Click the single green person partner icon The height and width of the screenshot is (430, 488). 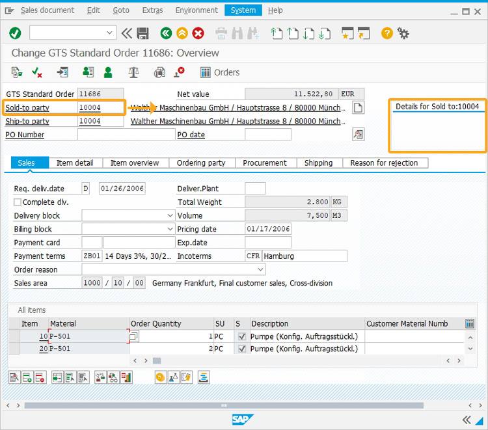(x=108, y=72)
